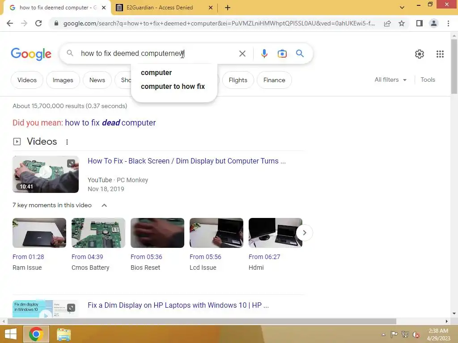Reload the current page
The image size is (458, 343).
[38, 23]
